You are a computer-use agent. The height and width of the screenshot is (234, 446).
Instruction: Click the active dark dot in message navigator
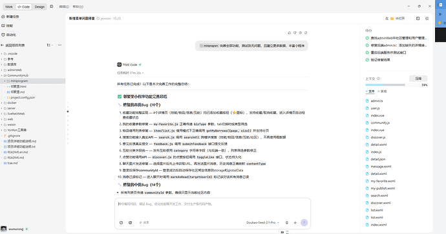(x=68, y=112)
